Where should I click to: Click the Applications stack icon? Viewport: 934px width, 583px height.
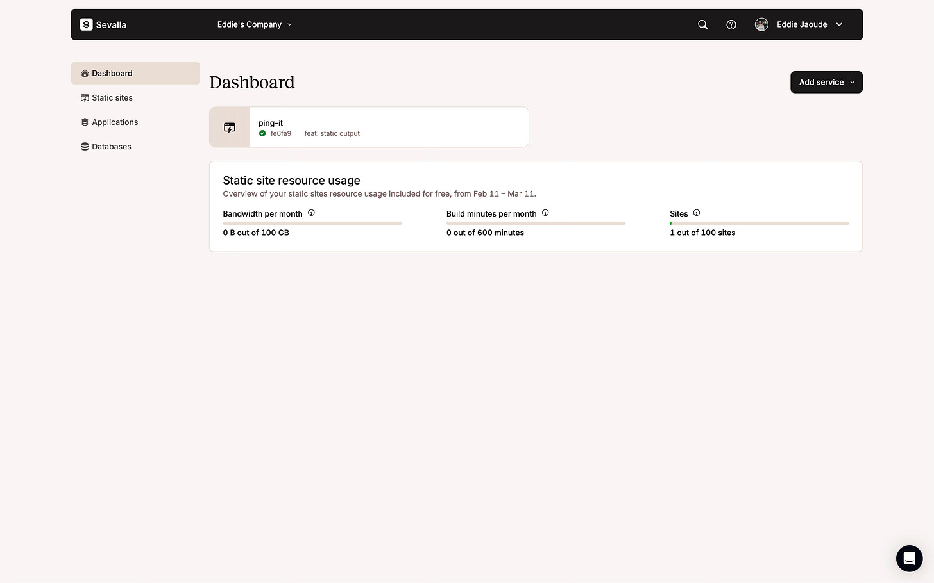tap(85, 122)
